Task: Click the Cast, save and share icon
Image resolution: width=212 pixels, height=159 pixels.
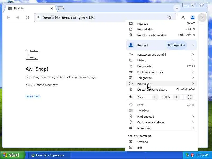Action: (131, 122)
